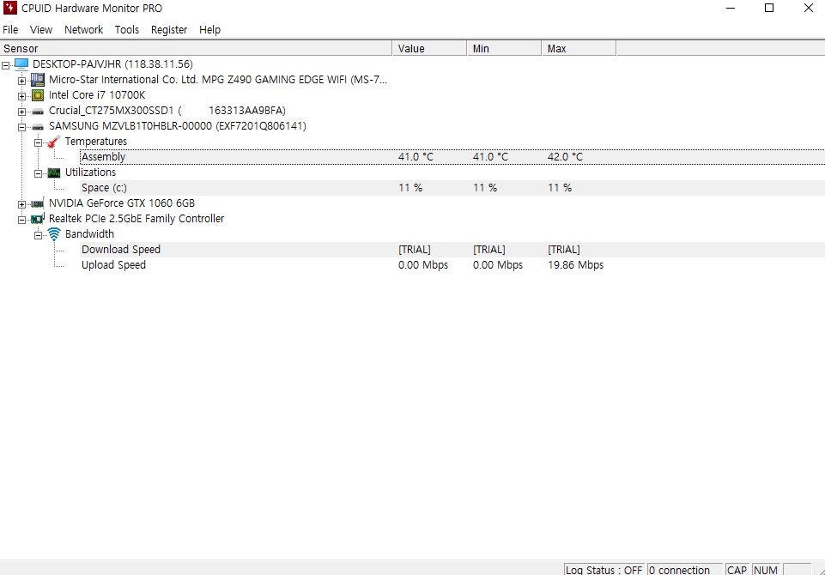
Task: Select the Assembly sensor row
Action: 452,157
